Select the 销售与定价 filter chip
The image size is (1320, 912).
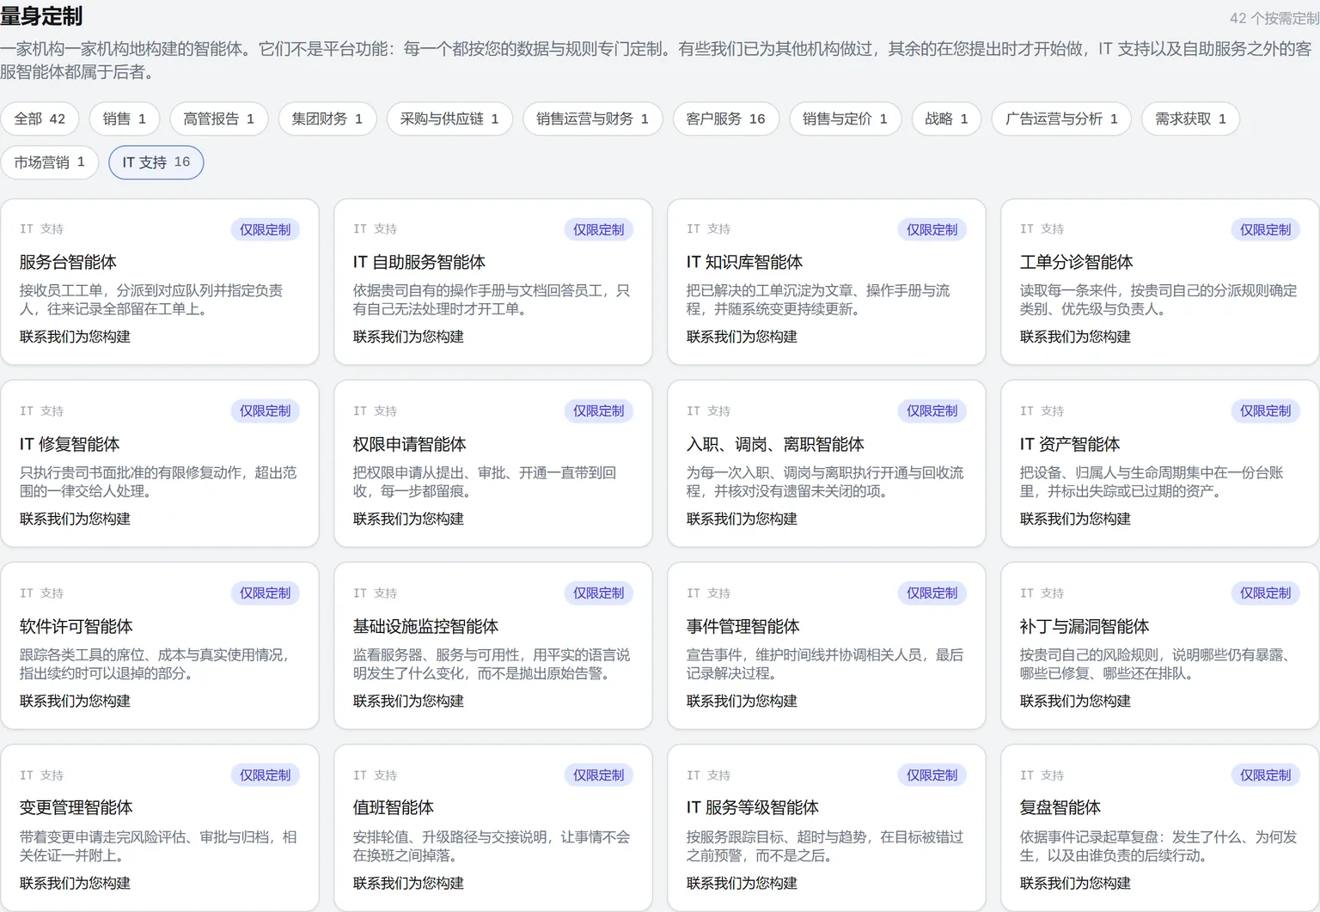pyautogui.click(x=846, y=119)
